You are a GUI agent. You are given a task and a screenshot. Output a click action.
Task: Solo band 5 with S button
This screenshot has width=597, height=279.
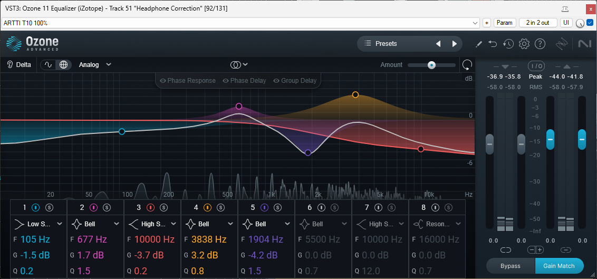[x=277, y=207]
